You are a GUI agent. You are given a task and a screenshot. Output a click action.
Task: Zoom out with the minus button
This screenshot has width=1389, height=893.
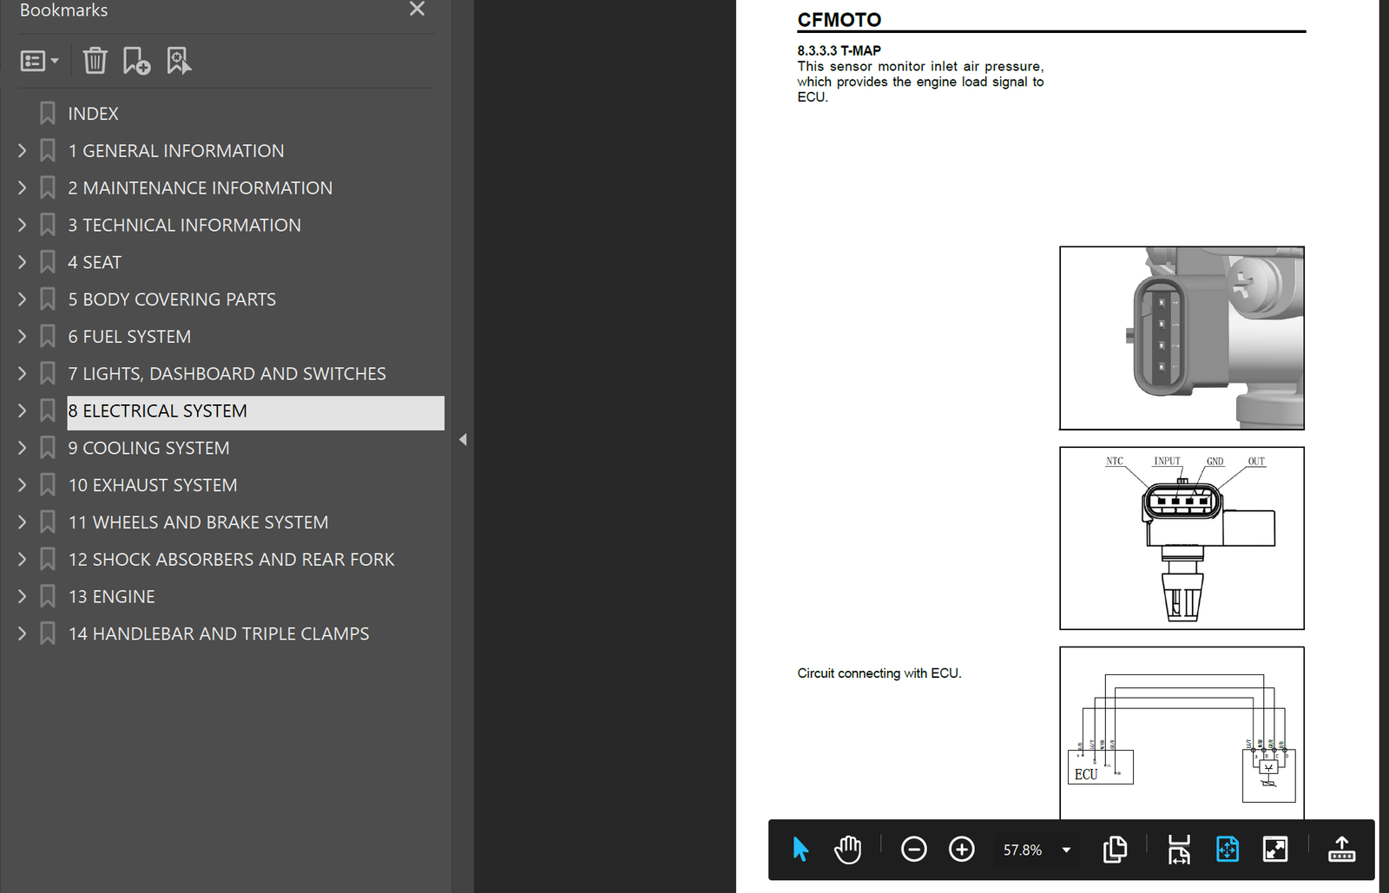click(x=913, y=850)
